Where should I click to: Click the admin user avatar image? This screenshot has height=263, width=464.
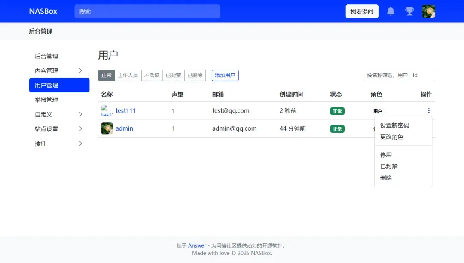(x=107, y=128)
